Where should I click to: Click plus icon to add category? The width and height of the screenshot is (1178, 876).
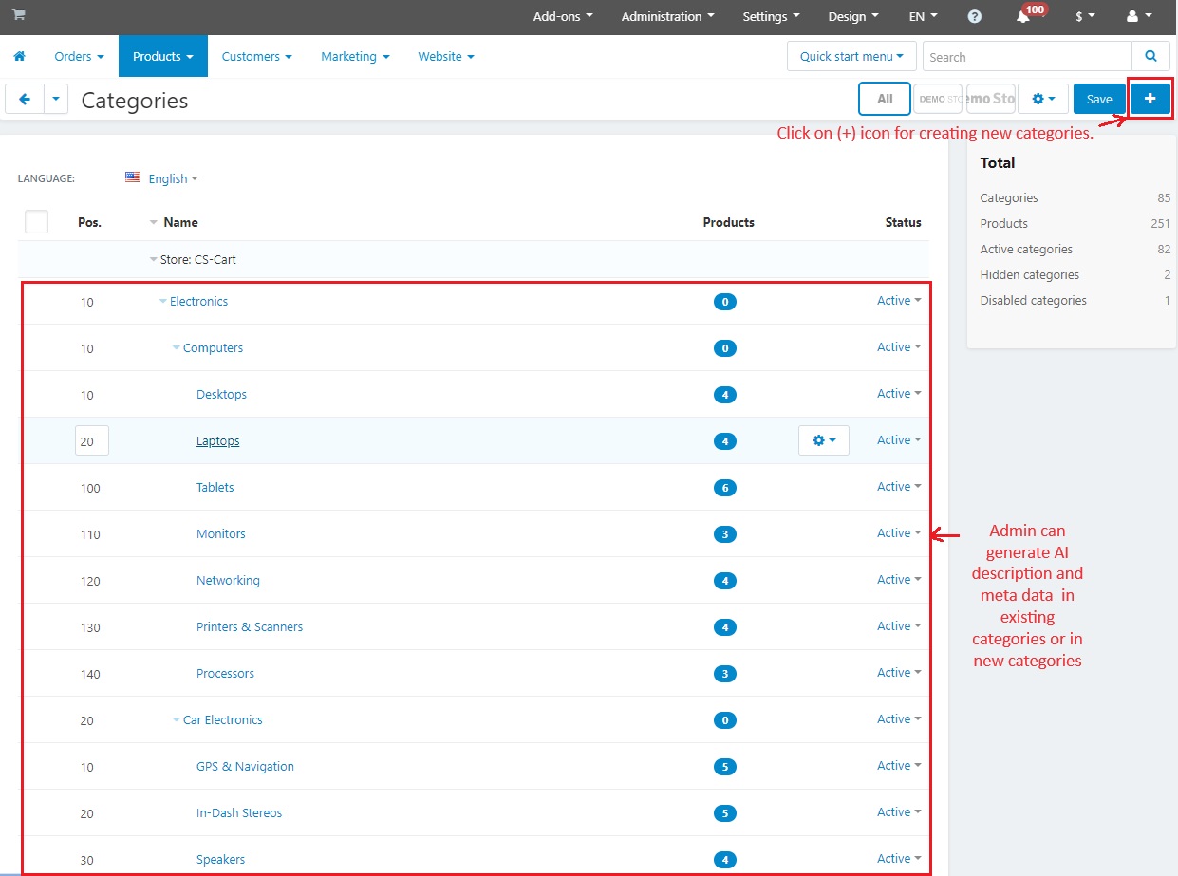pyautogui.click(x=1150, y=99)
